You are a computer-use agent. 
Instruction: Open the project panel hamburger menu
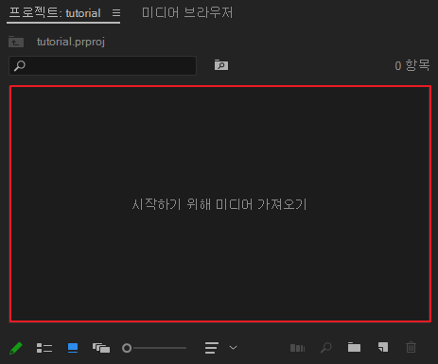pos(116,13)
